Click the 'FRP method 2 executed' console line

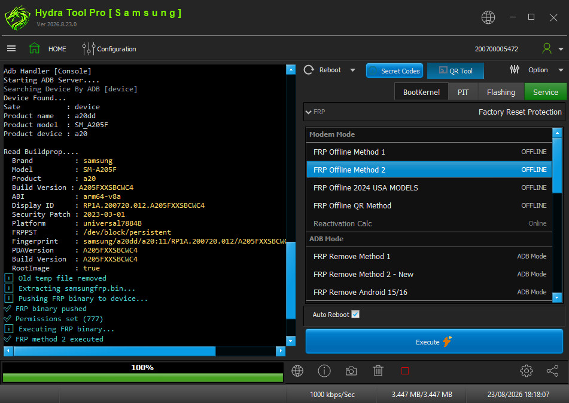click(59, 339)
